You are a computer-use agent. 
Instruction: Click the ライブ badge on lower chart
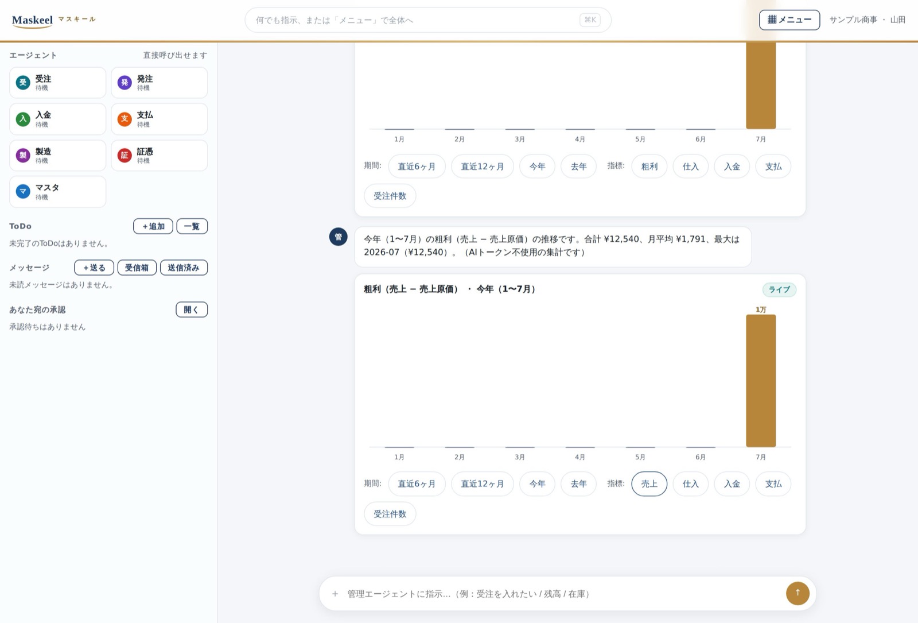pyautogui.click(x=779, y=289)
